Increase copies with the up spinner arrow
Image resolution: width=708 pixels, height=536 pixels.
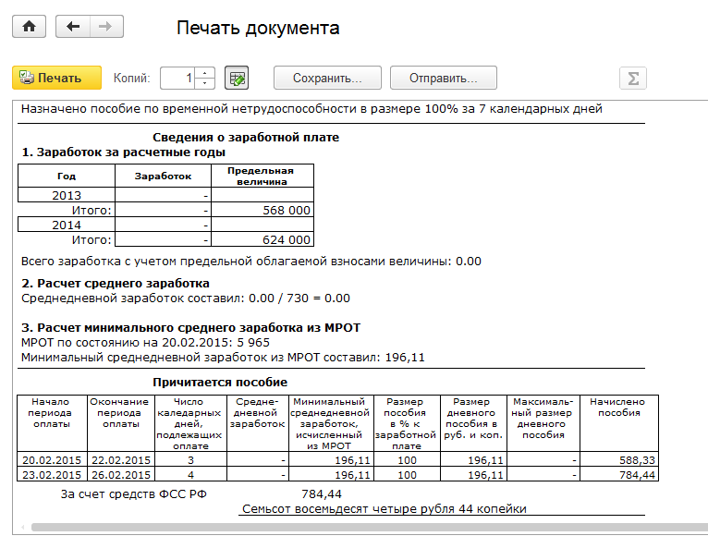pyautogui.click(x=205, y=73)
